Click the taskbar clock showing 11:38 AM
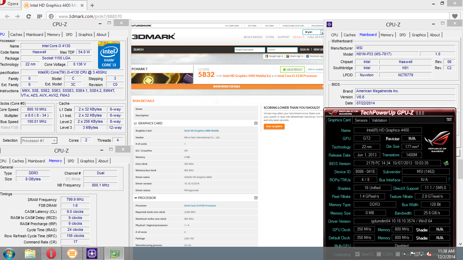This screenshot has width=463, height=260. (446, 254)
